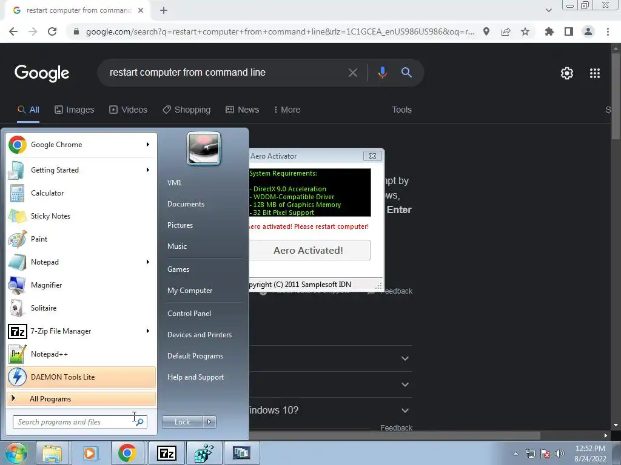Open 7-Zip File Manager entry
The height and width of the screenshot is (465, 621).
(x=81, y=331)
